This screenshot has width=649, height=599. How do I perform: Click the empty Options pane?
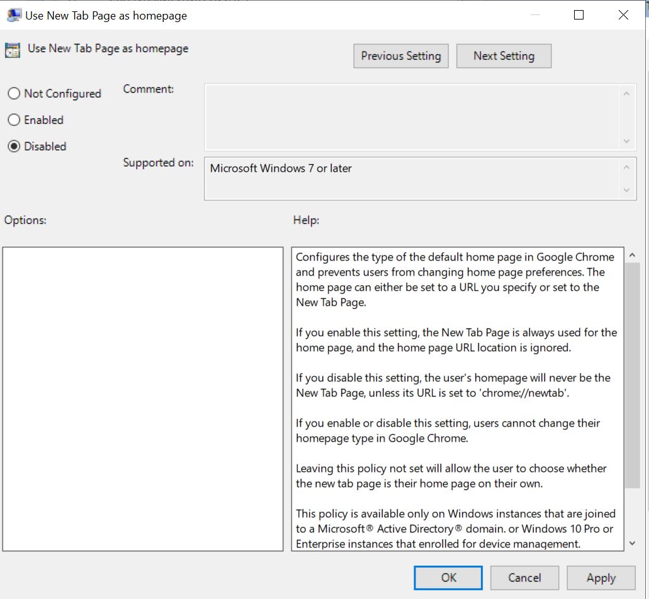[x=143, y=399]
